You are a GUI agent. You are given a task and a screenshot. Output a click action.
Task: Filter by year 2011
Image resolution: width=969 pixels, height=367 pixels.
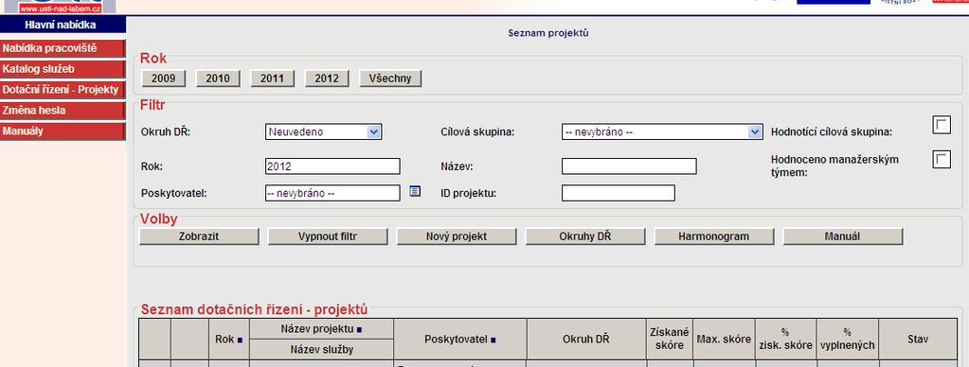pos(273,79)
